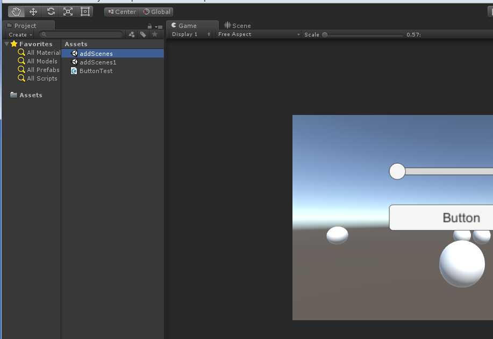Toggle pivot mode Center button
This screenshot has width=493, height=339.
coord(122,12)
